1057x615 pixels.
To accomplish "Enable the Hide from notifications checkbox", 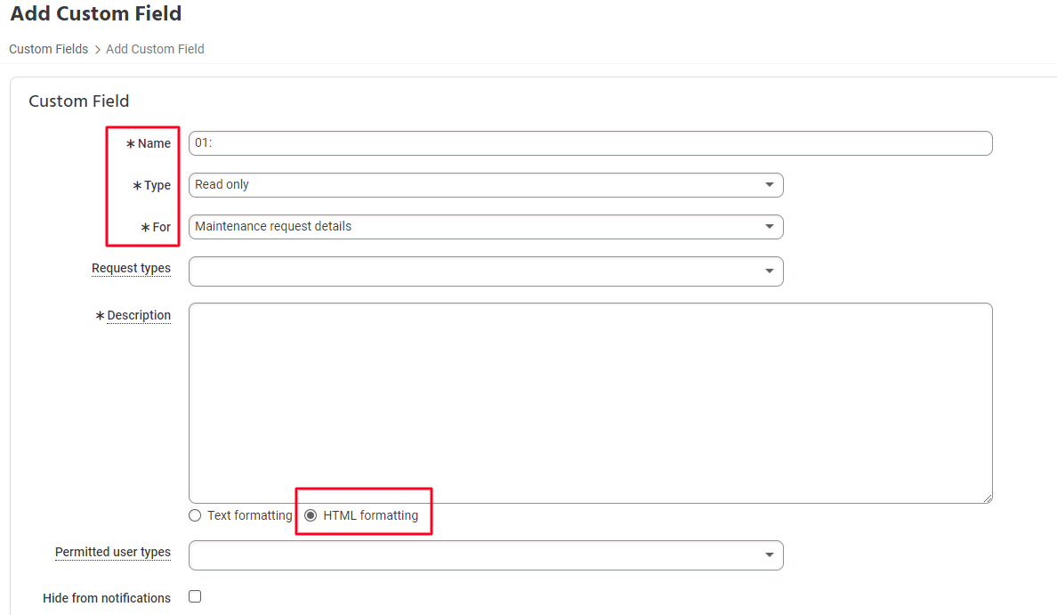I will coord(194,596).
